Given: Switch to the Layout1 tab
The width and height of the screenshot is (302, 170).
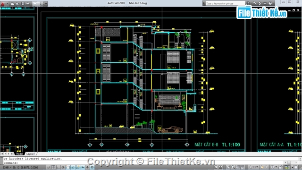Looking at the screenshot, I should coord(30,154).
